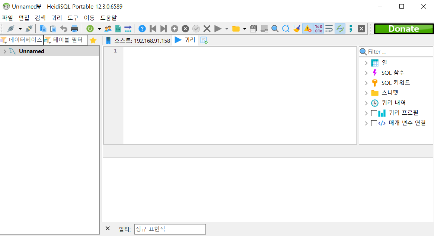
Task: Click the paste clipboard icon
Action: (53, 29)
